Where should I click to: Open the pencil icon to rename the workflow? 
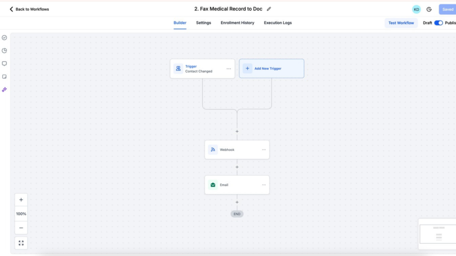tap(269, 8)
